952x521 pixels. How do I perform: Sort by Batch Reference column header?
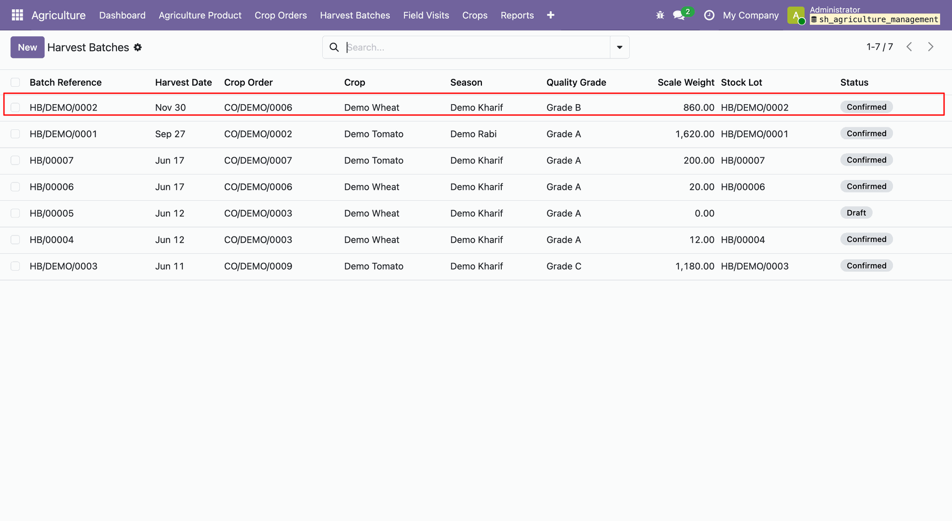pyautogui.click(x=65, y=82)
